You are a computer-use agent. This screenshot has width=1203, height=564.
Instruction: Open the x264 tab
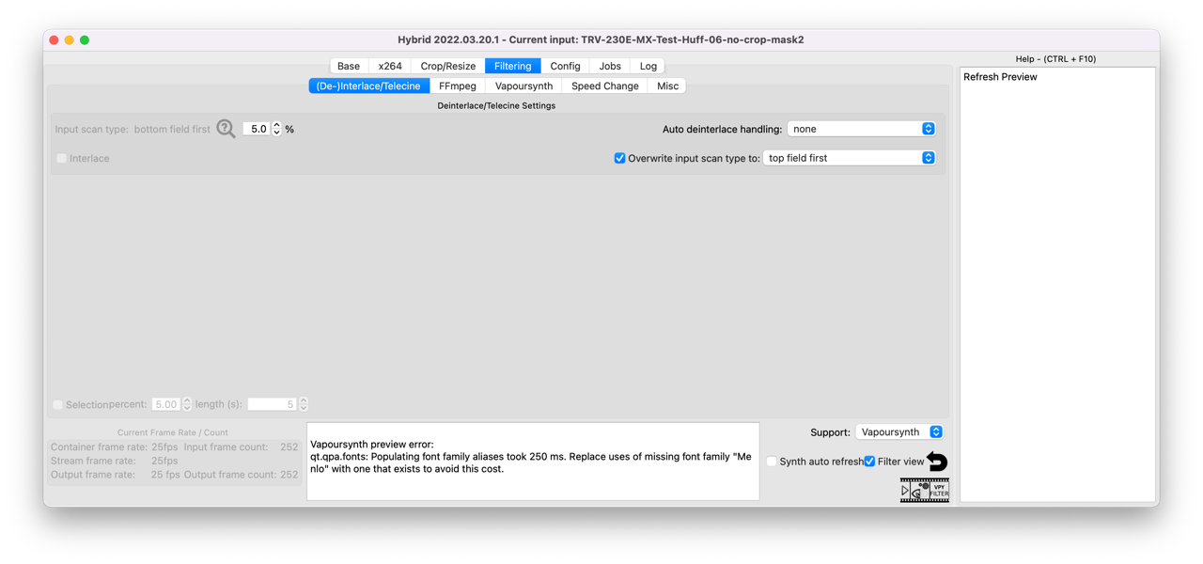(x=390, y=66)
